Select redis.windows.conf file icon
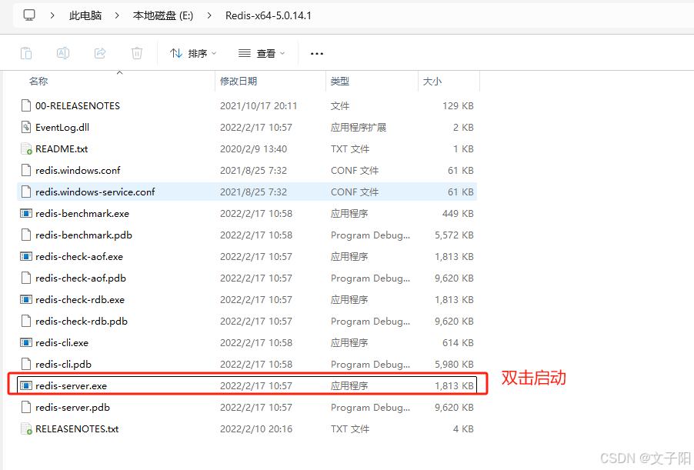 26,170
